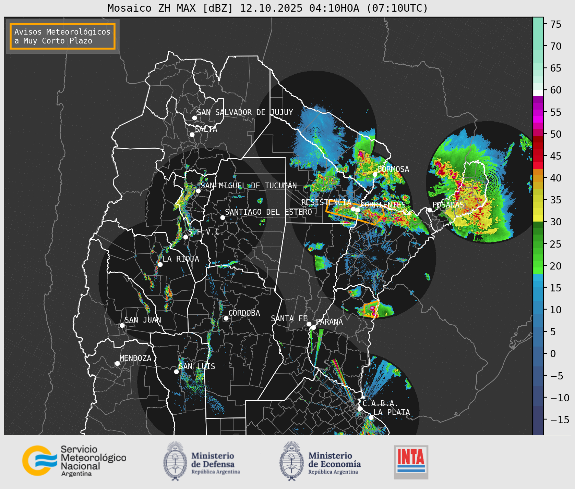Viewport: 575px width, 489px height.
Task: Click the CORRIENTES city label
Action: coord(383,205)
